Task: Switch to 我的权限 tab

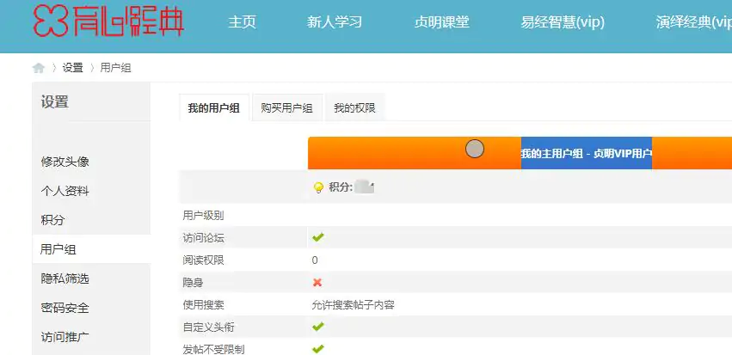Action: (x=354, y=107)
